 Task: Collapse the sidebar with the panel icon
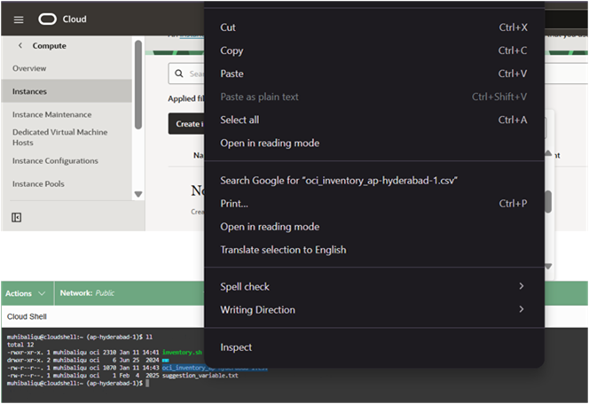(16, 217)
